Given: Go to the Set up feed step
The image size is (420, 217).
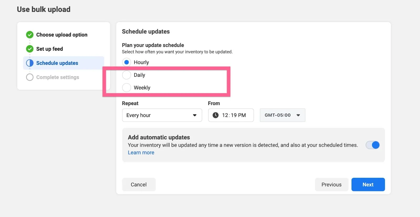Looking at the screenshot, I should (x=50, y=49).
